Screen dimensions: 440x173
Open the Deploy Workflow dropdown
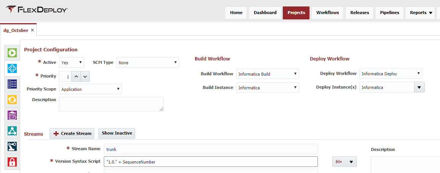[x=391, y=73]
